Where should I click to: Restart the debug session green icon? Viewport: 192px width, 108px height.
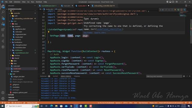(178, 10)
